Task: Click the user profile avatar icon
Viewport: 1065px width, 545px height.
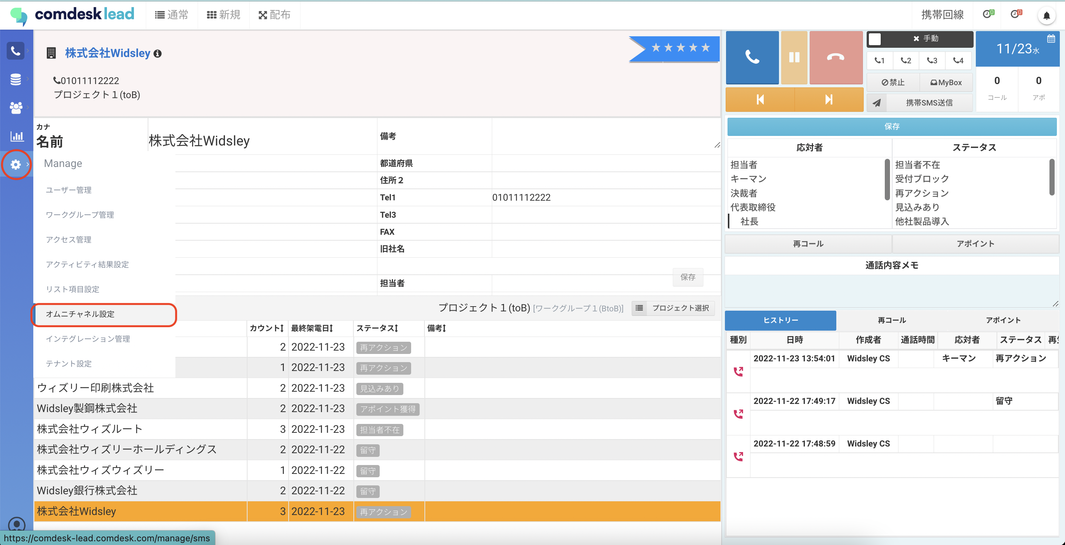Action: 17,524
